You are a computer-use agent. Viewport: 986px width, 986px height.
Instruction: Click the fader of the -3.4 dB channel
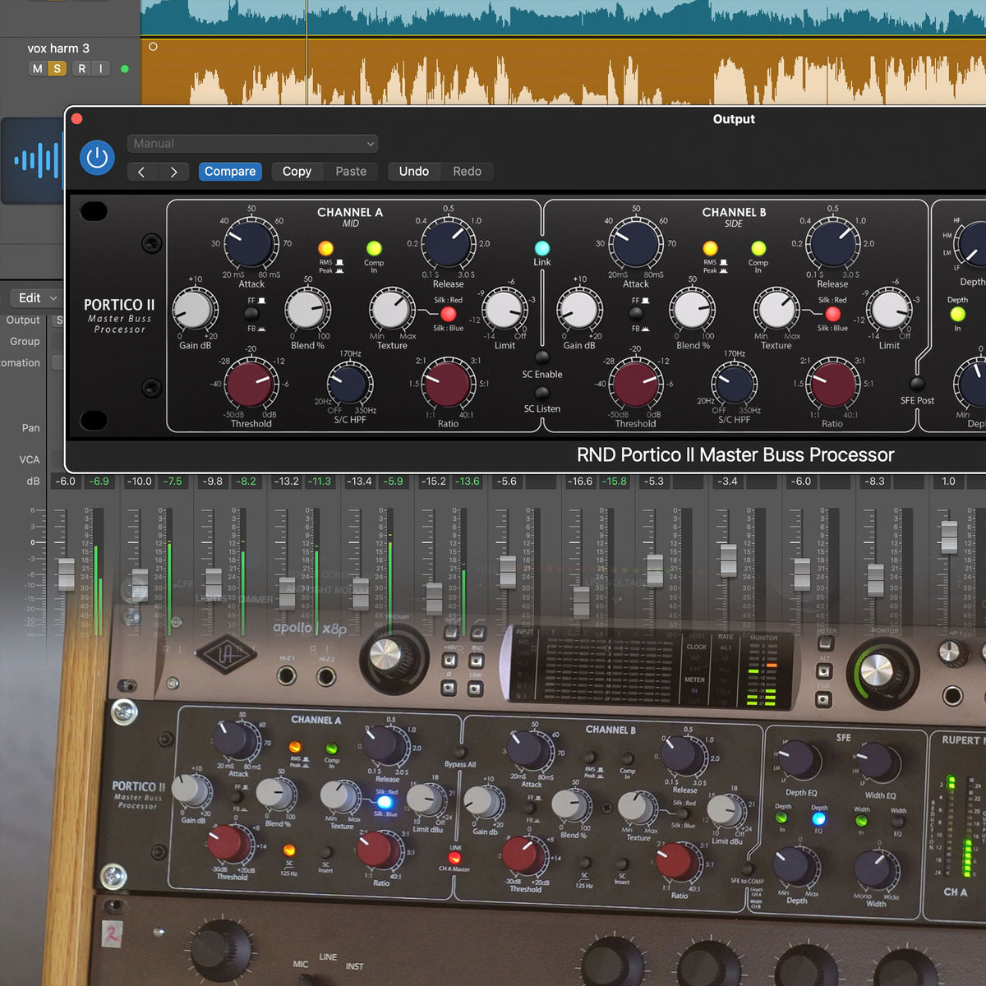(x=728, y=560)
